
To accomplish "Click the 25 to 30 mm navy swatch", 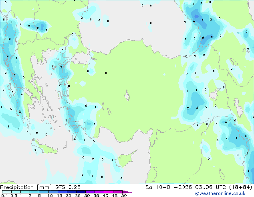I will [81, 192].
